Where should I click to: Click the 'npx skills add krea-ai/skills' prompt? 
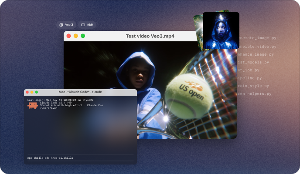pos(50,158)
